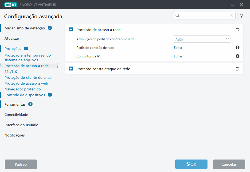Screen dimensions: 250x172
Task: Click badge 2 next to Mecanismo de detecção
Action: [50, 28]
